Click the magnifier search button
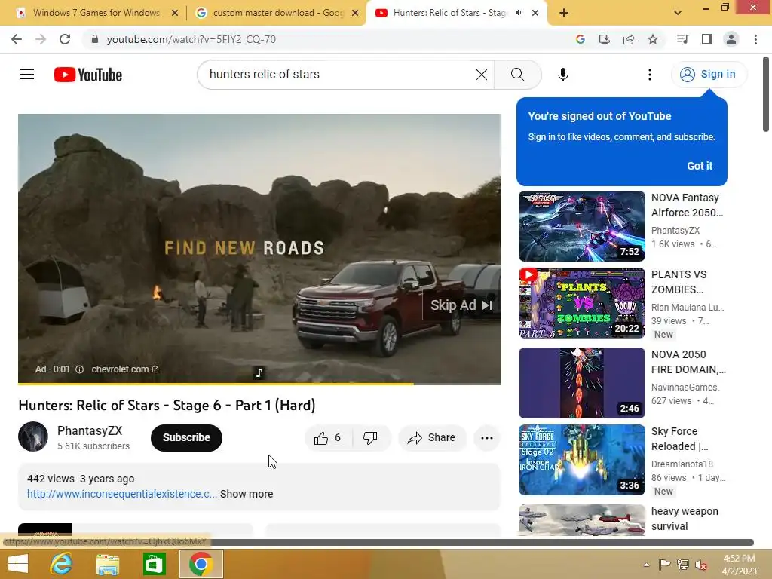Image resolution: width=772 pixels, height=579 pixels. (x=517, y=75)
